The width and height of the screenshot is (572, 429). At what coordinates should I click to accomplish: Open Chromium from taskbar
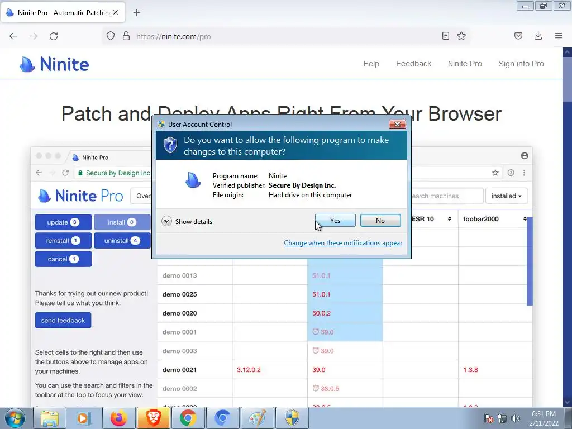222,418
